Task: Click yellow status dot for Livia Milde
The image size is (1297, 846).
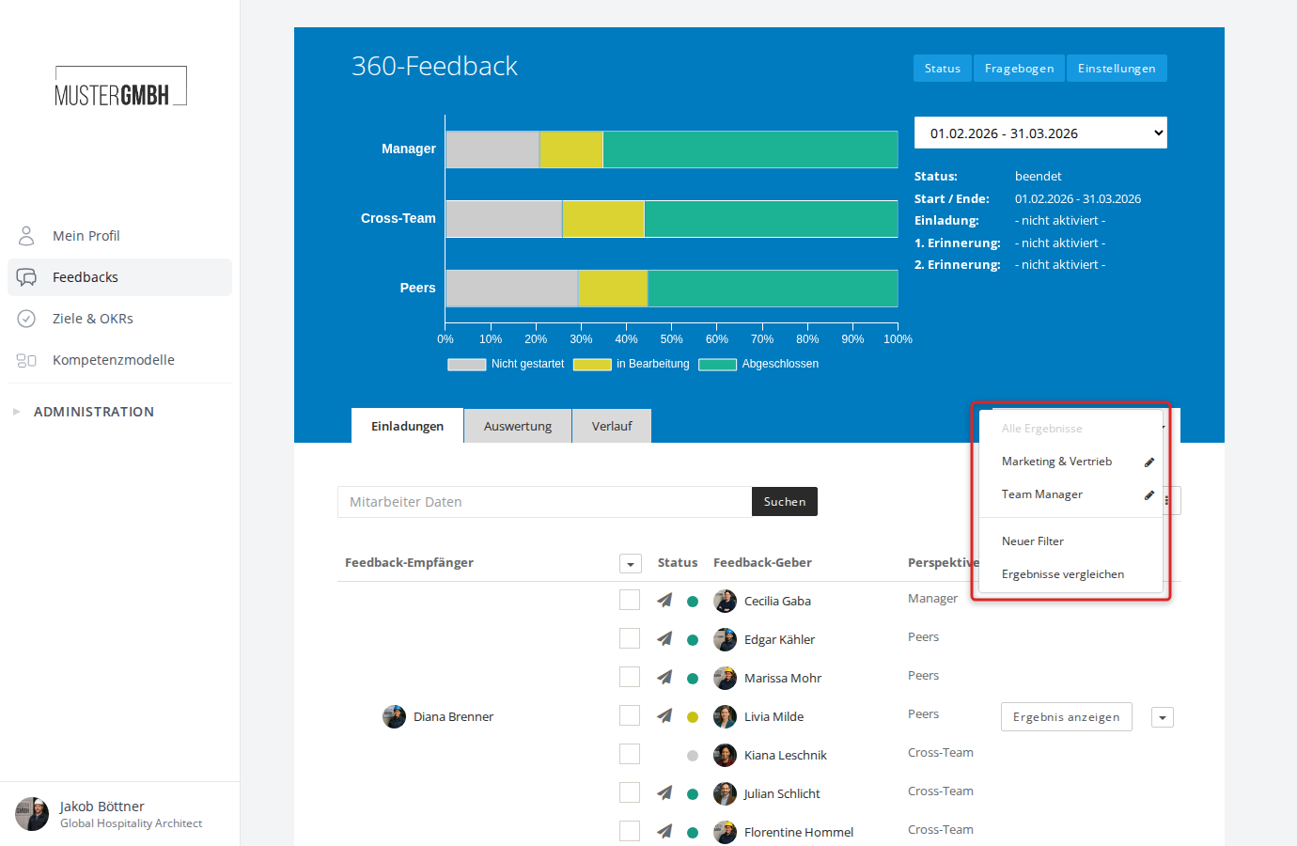Action: (693, 717)
